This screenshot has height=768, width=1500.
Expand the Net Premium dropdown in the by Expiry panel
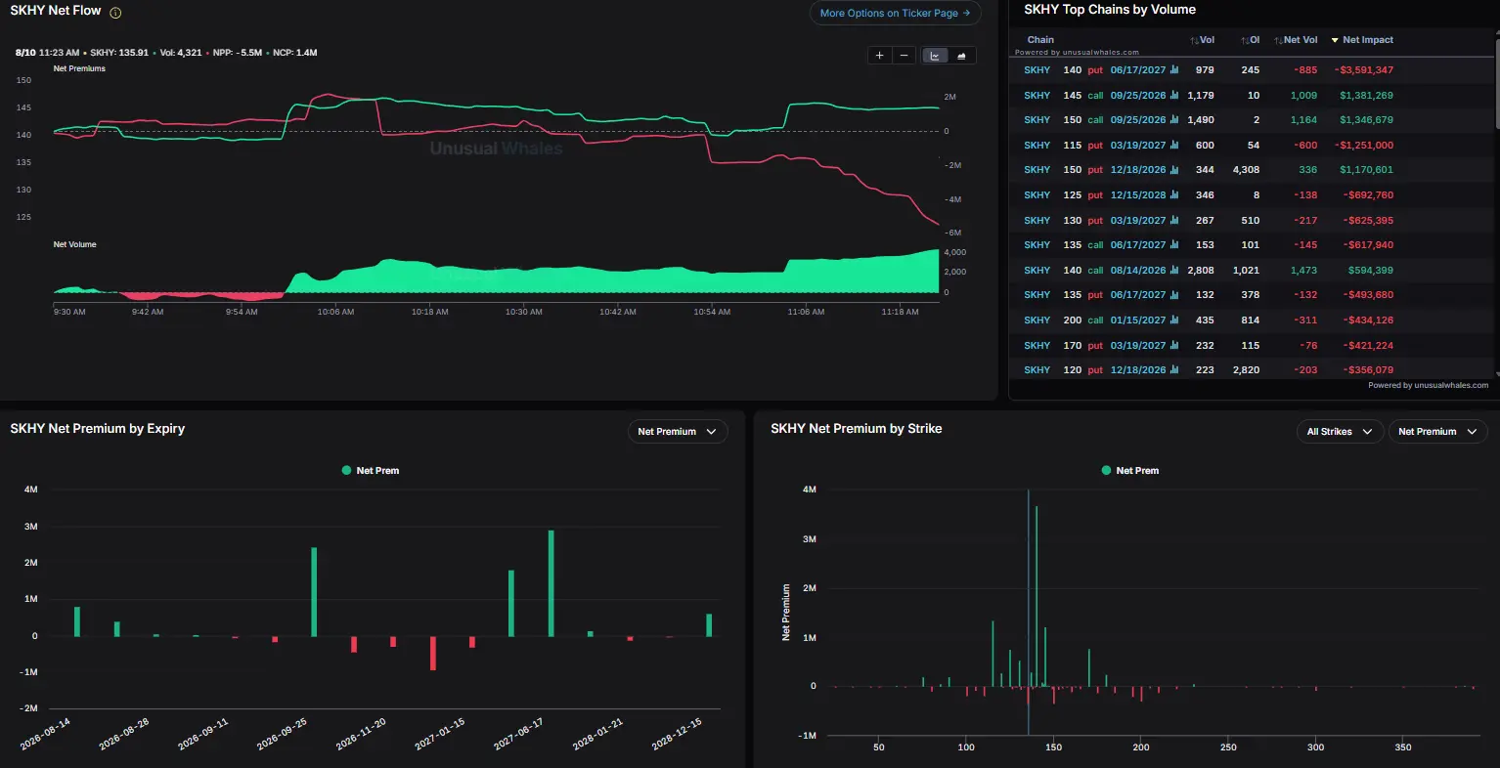point(677,432)
